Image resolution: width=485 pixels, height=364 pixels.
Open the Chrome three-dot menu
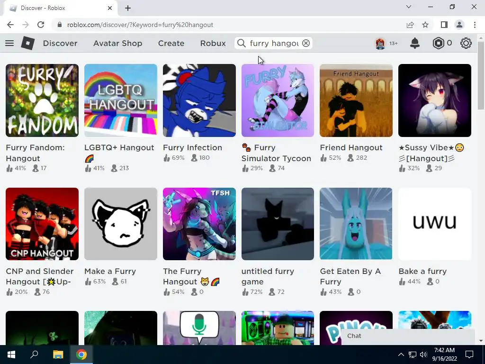click(475, 25)
